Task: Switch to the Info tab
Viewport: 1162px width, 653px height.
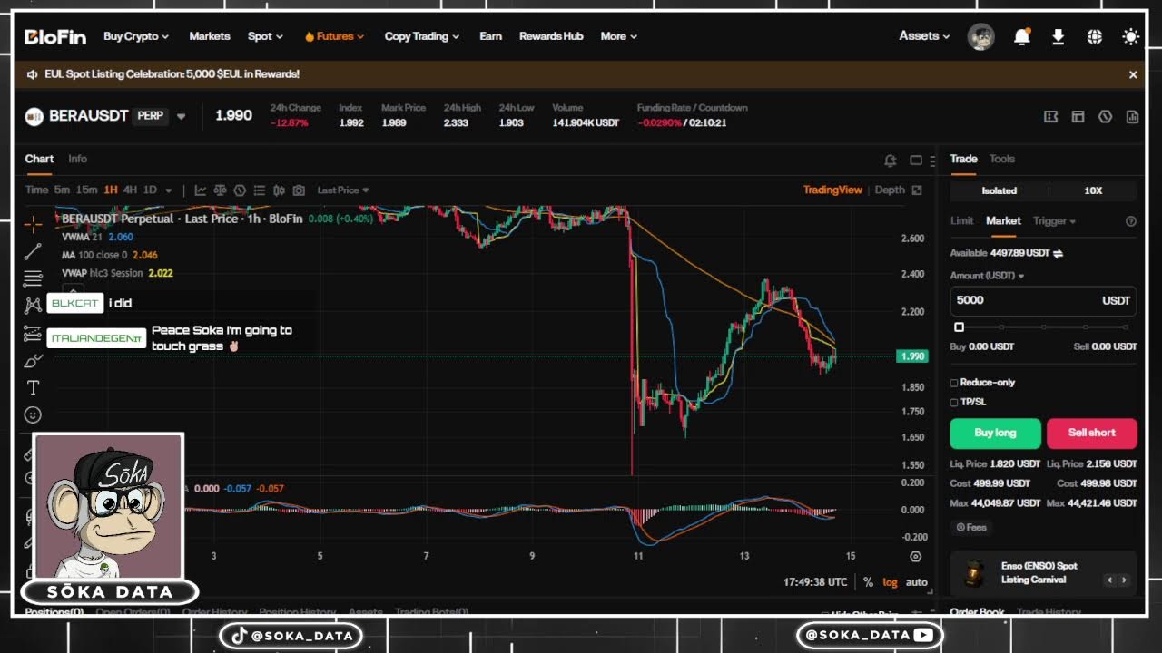Action: pos(78,159)
